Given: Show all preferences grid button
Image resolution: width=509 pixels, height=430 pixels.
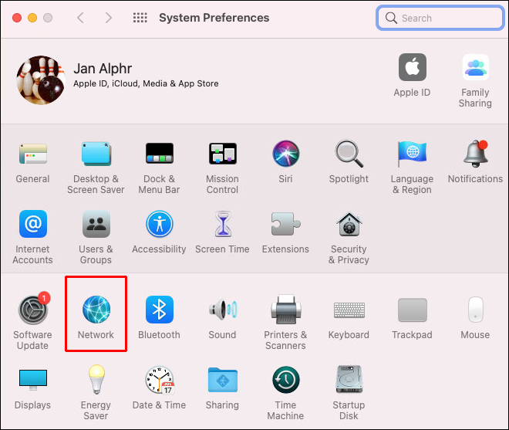Looking at the screenshot, I should [x=140, y=18].
